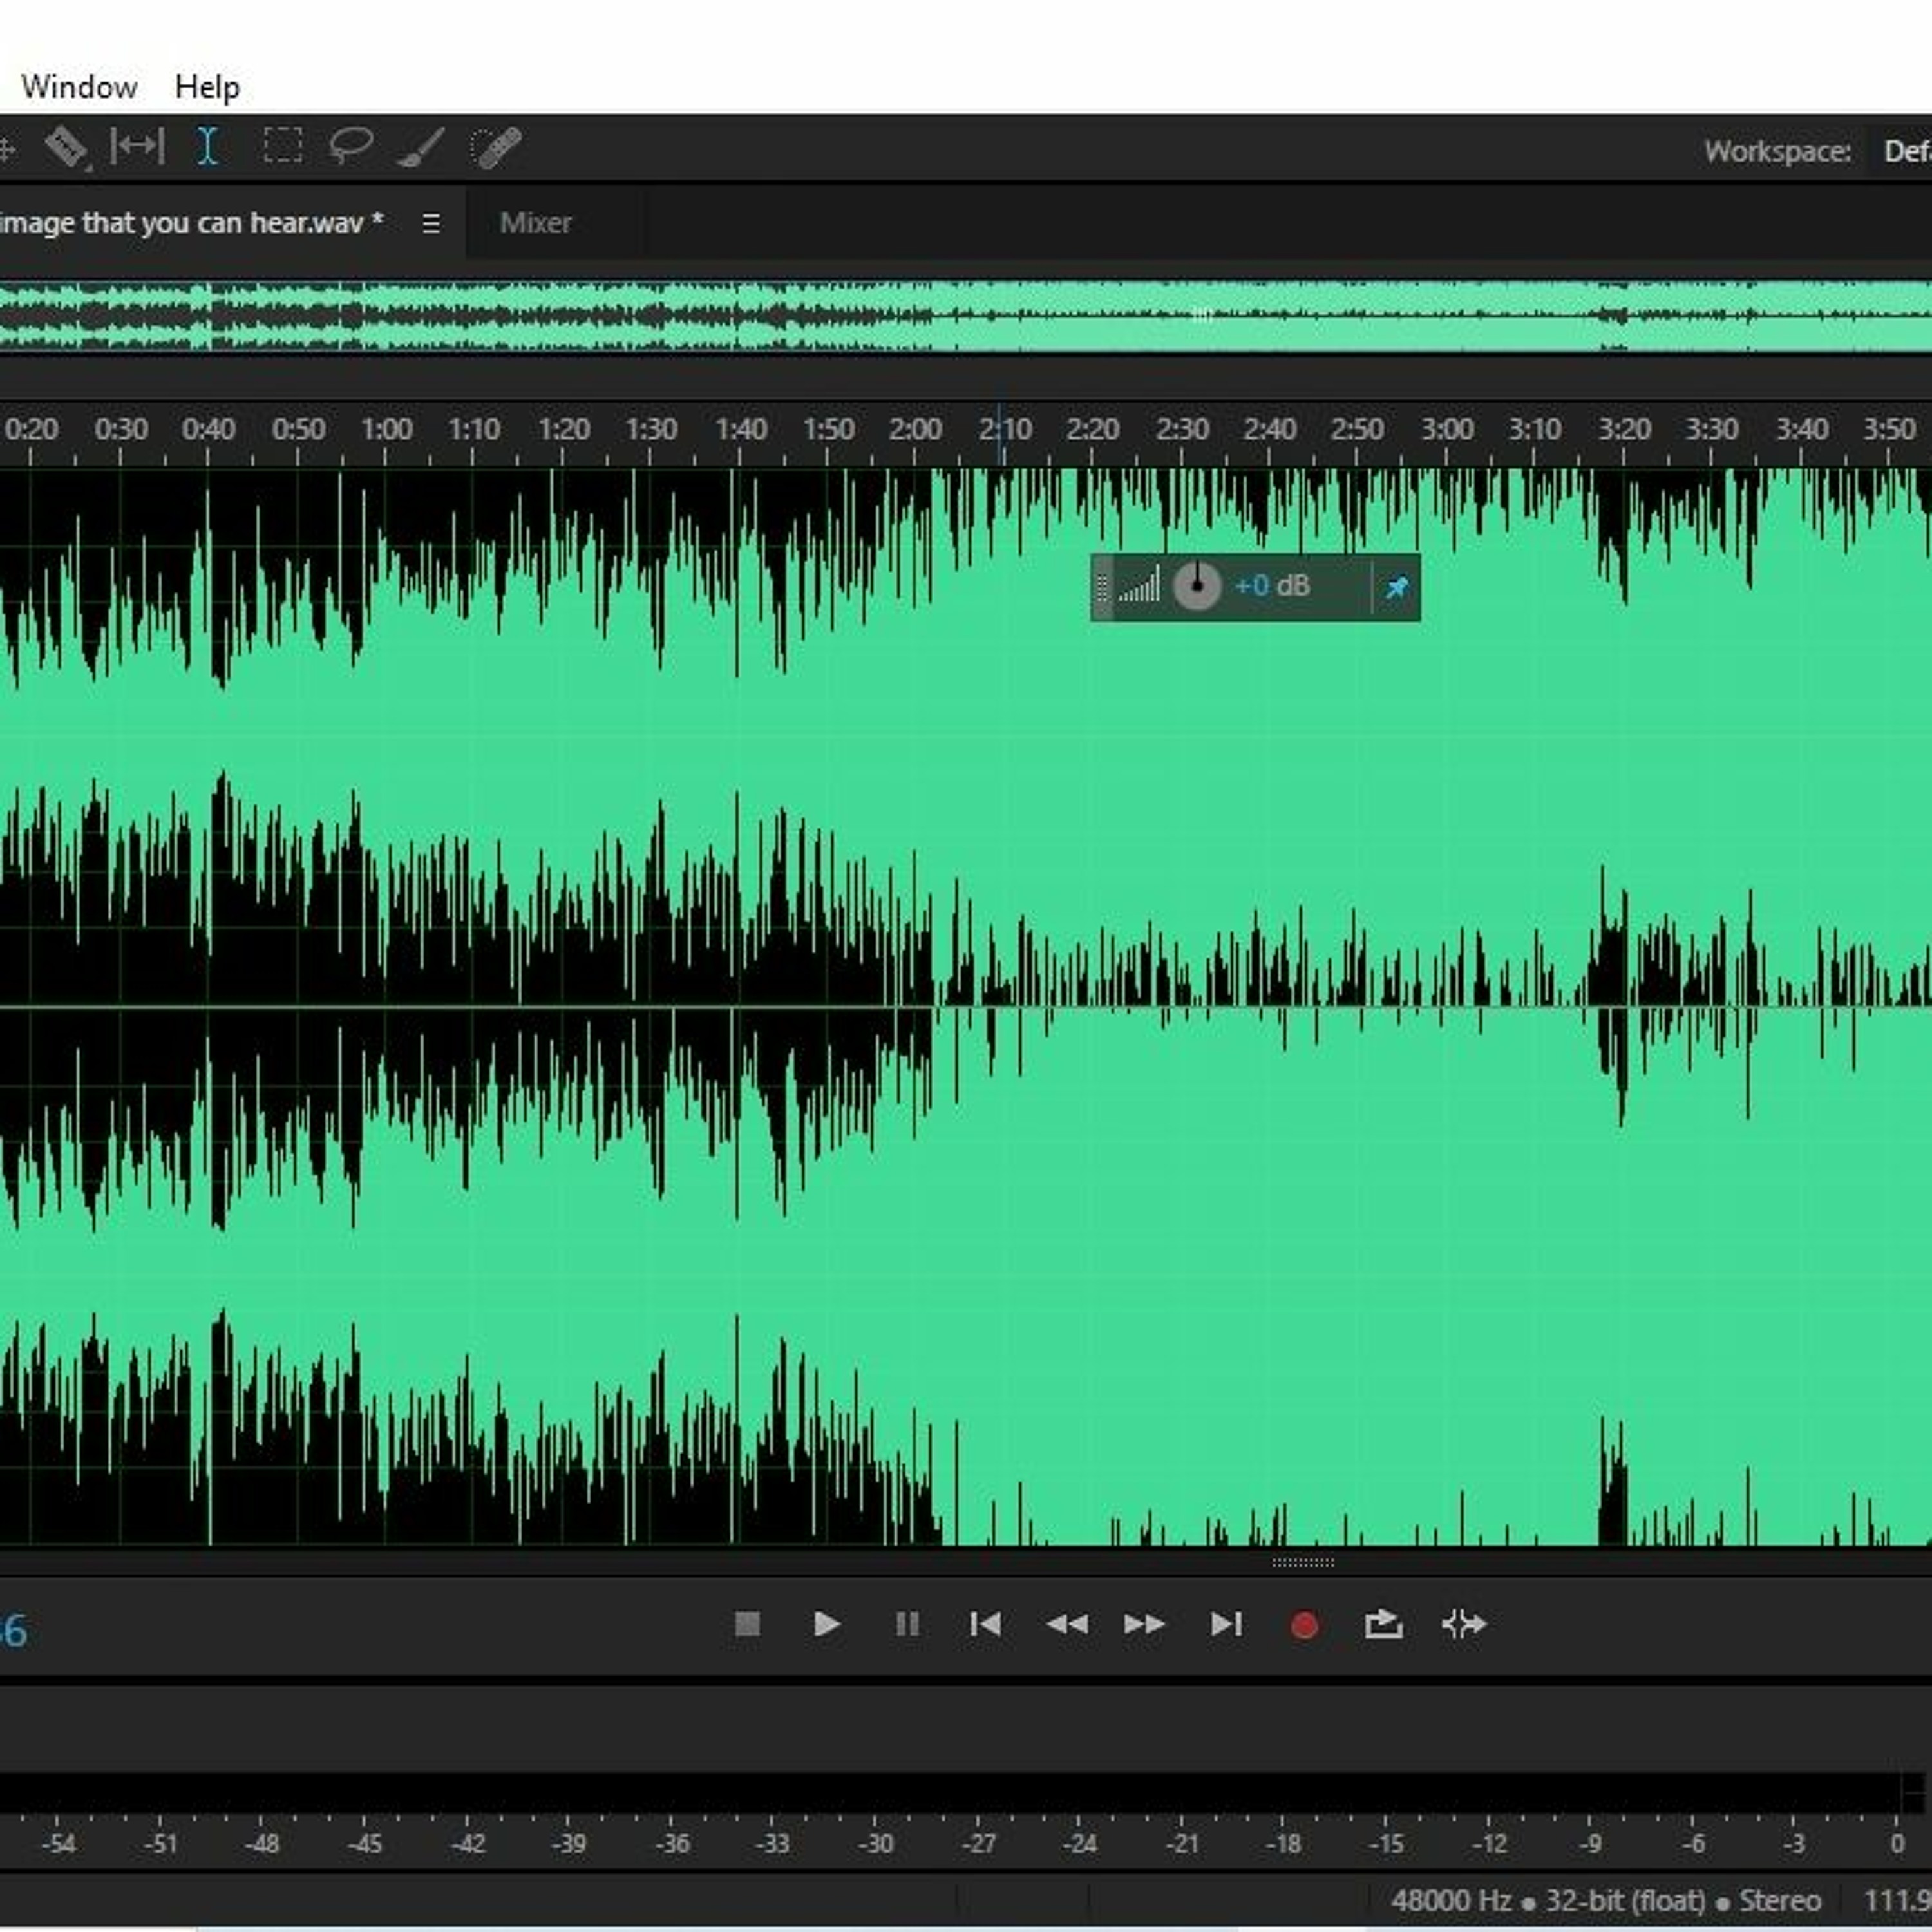Click the Pause button
Image resolution: width=1932 pixels, height=1932 pixels.
[x=907, y=1624]
